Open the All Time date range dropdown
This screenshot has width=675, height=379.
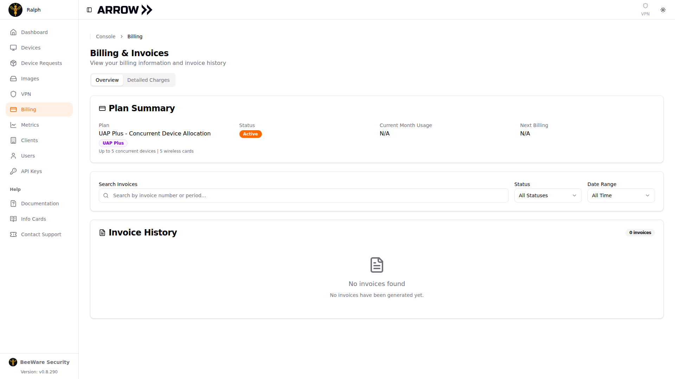621,195
